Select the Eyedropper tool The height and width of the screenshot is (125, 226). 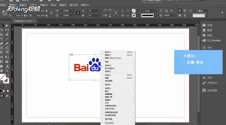(7, 66)
